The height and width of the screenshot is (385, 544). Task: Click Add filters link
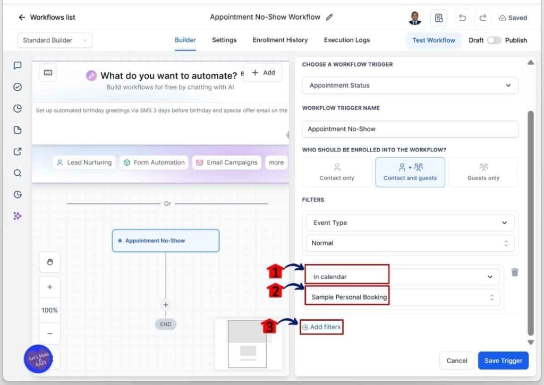tap(321, 327)
